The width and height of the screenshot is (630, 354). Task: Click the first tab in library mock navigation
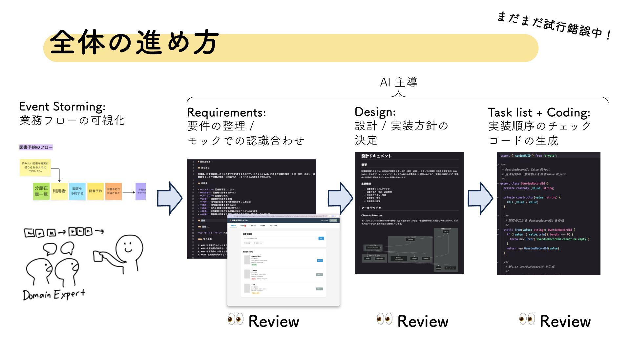(x=233, y=226)
